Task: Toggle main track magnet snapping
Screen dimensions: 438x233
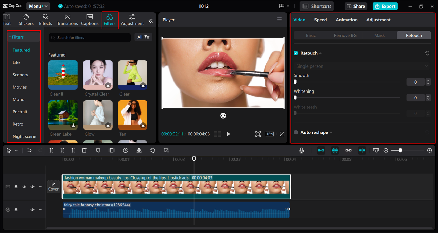Action: coord(321,150)
